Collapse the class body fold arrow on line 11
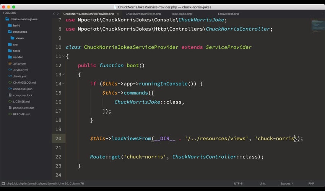 [x=63, y=56]
